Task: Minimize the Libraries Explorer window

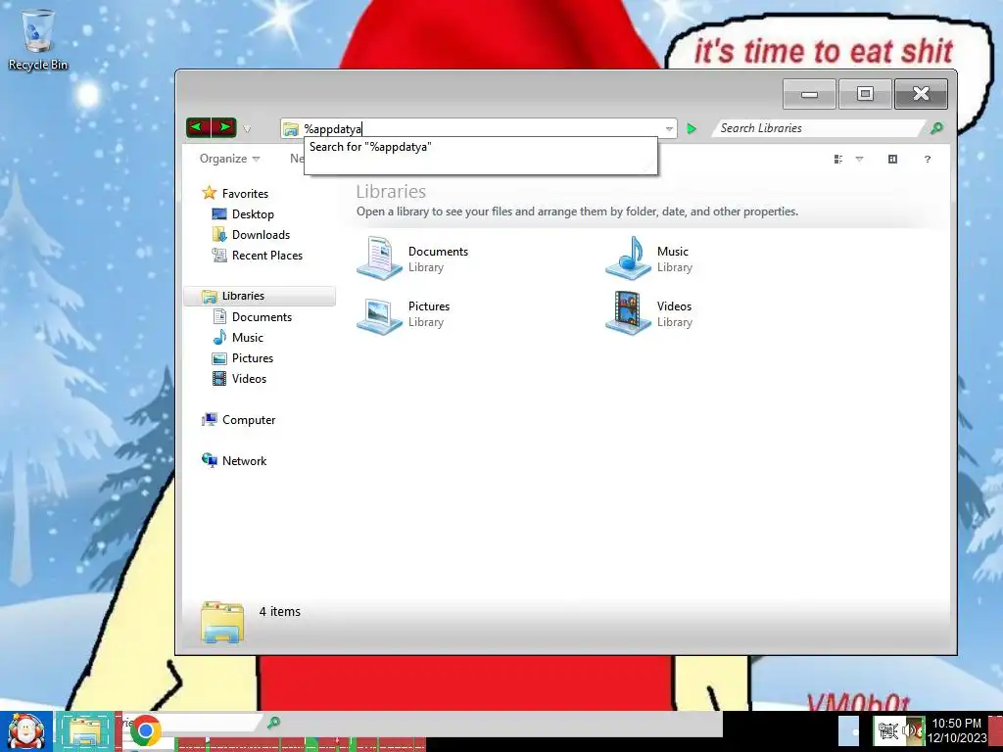Action: 809,94
